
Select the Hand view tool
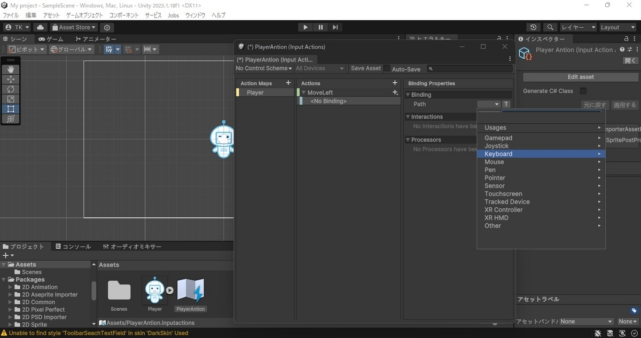(x=11, y=69)
